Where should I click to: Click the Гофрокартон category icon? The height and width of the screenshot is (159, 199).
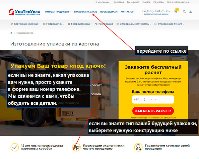tap(44, 24)
